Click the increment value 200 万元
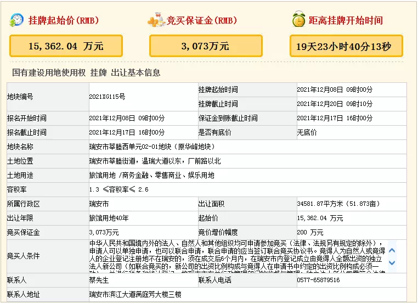The height and width of the screenshot is (303, 418). coord(310,232)
